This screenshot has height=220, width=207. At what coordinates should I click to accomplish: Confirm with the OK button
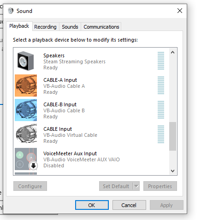pos(92,205)
